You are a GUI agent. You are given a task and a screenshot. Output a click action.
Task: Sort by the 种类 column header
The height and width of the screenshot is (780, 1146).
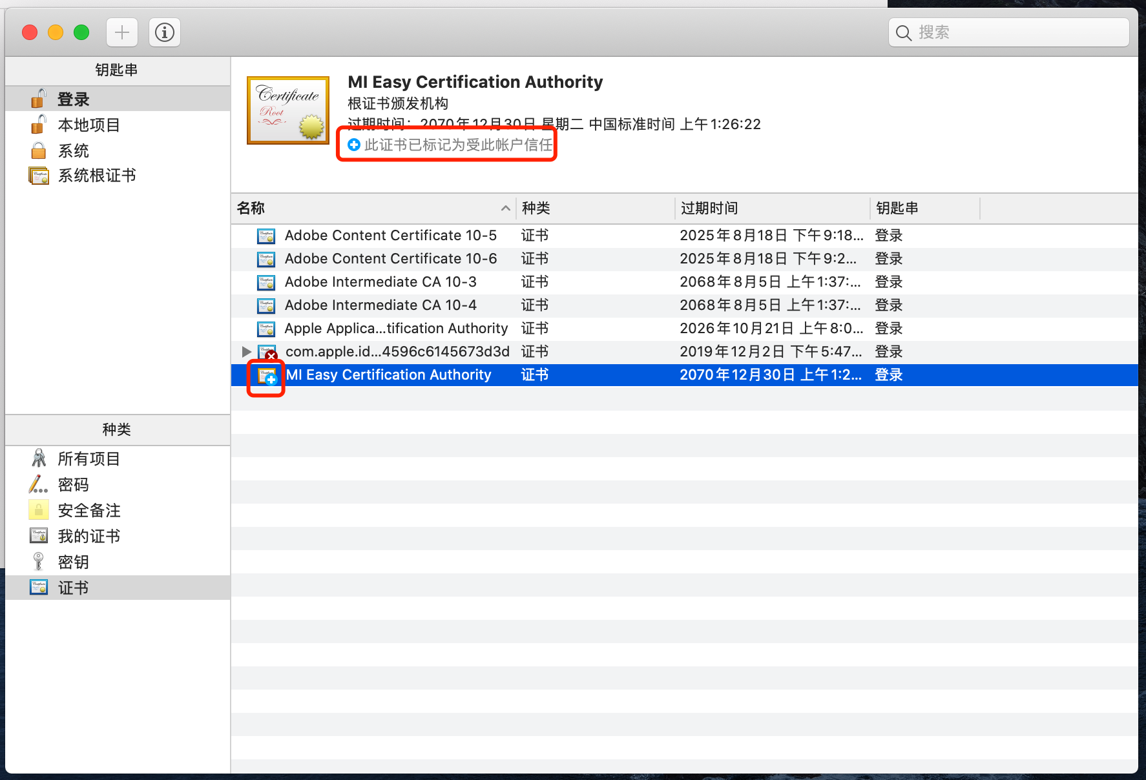point(596,209)
